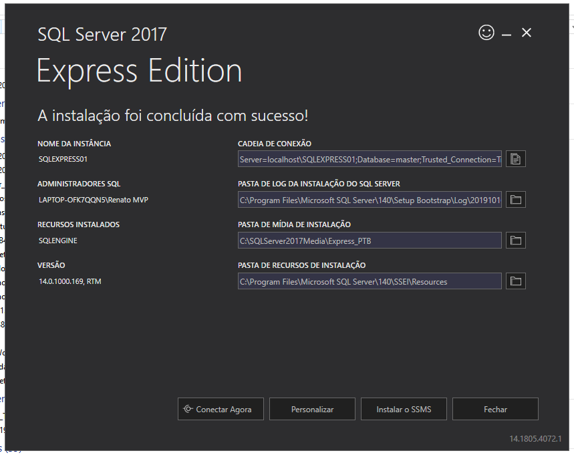Viewport: 574px width, 455px height.
Task: Click the Pasta de Recursos de Instalação field
Action: [x=370, y=281]
